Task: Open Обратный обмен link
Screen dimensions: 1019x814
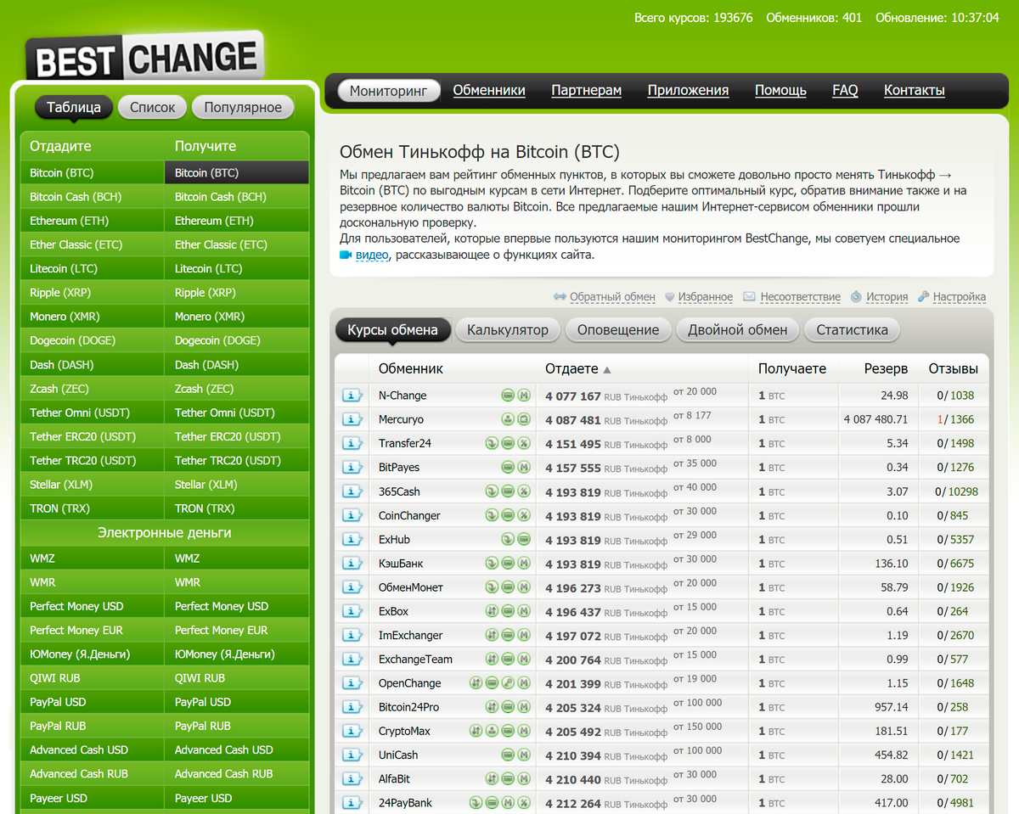Action: click(x=612, y=297)
